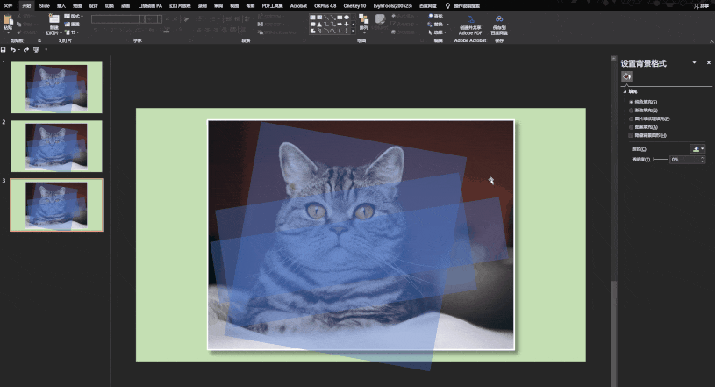The image size is (715, 387).
Task: Click the New Slide icon
Action: [x=54, y=19]
